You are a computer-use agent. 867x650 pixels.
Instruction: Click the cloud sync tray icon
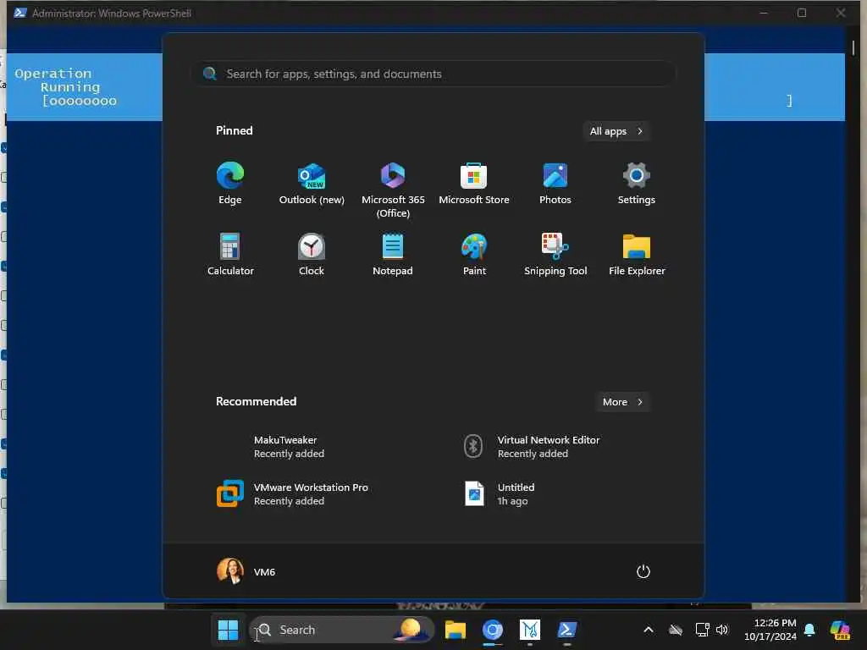coord(676,630)
